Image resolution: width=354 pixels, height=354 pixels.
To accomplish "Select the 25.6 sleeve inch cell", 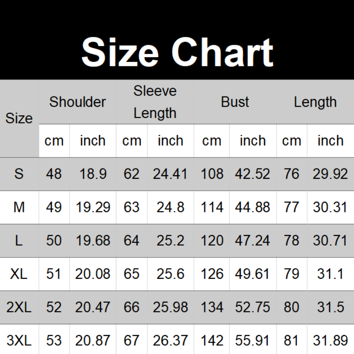I will click(x=170, y=274).
